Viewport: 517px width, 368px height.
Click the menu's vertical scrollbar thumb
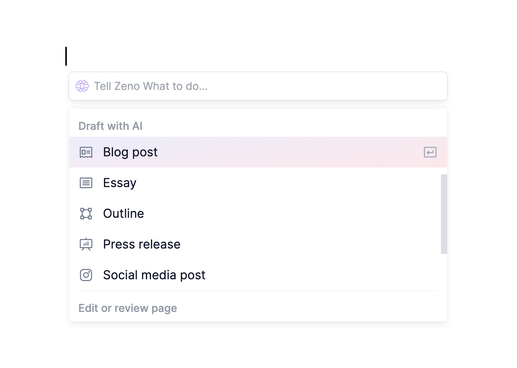(444, 214)
